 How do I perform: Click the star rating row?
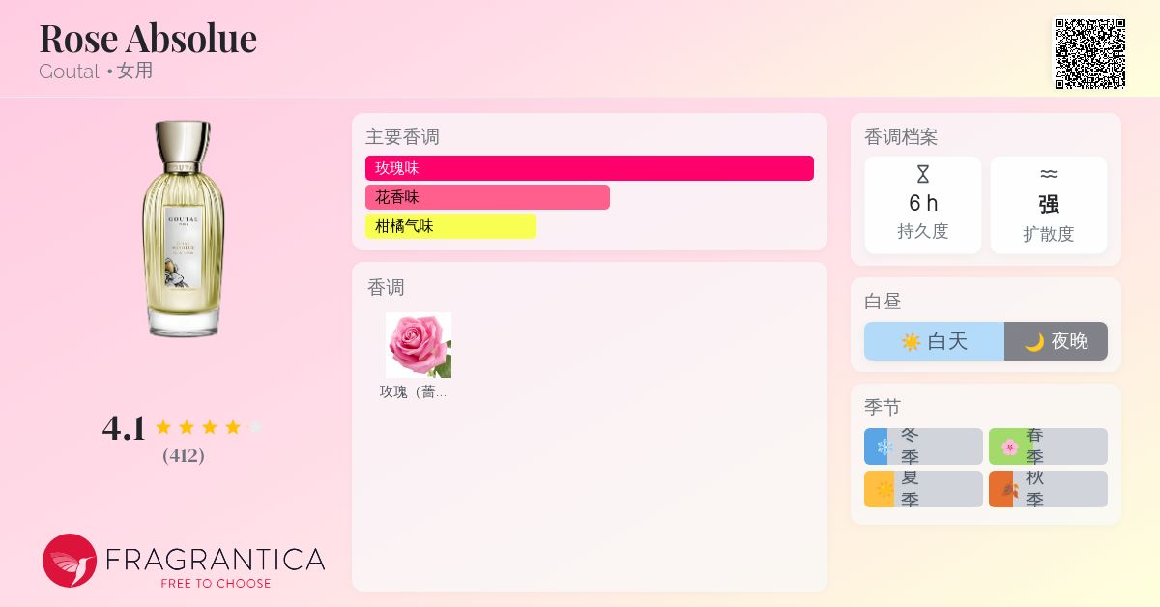click(x=209, y=427)
